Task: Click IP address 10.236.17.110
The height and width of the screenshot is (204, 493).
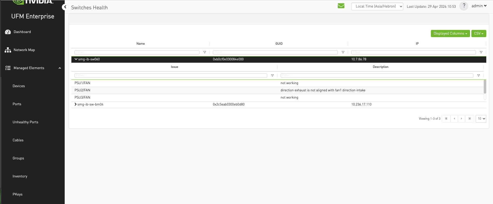Action: tap(361, 104)
